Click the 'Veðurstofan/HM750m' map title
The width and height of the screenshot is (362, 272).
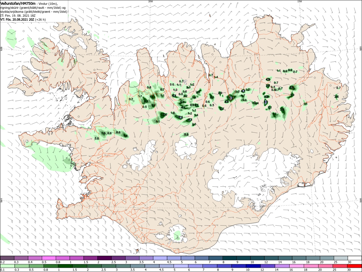[x=18, y=3]
